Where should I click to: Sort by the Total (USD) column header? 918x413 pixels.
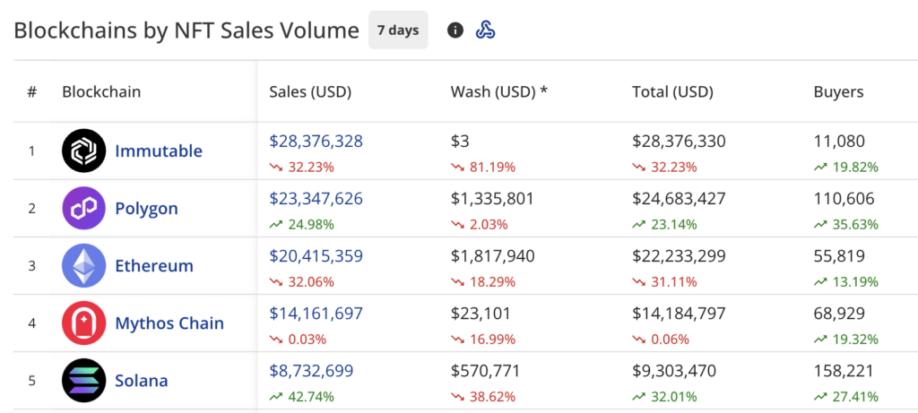coord(672,91)
